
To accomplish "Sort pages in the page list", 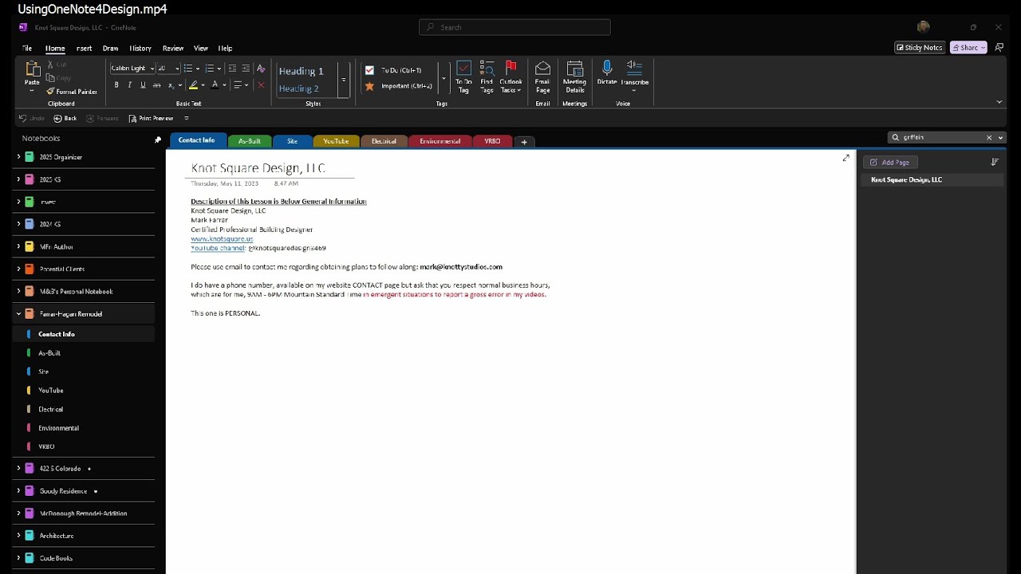I will click(995, 162).
